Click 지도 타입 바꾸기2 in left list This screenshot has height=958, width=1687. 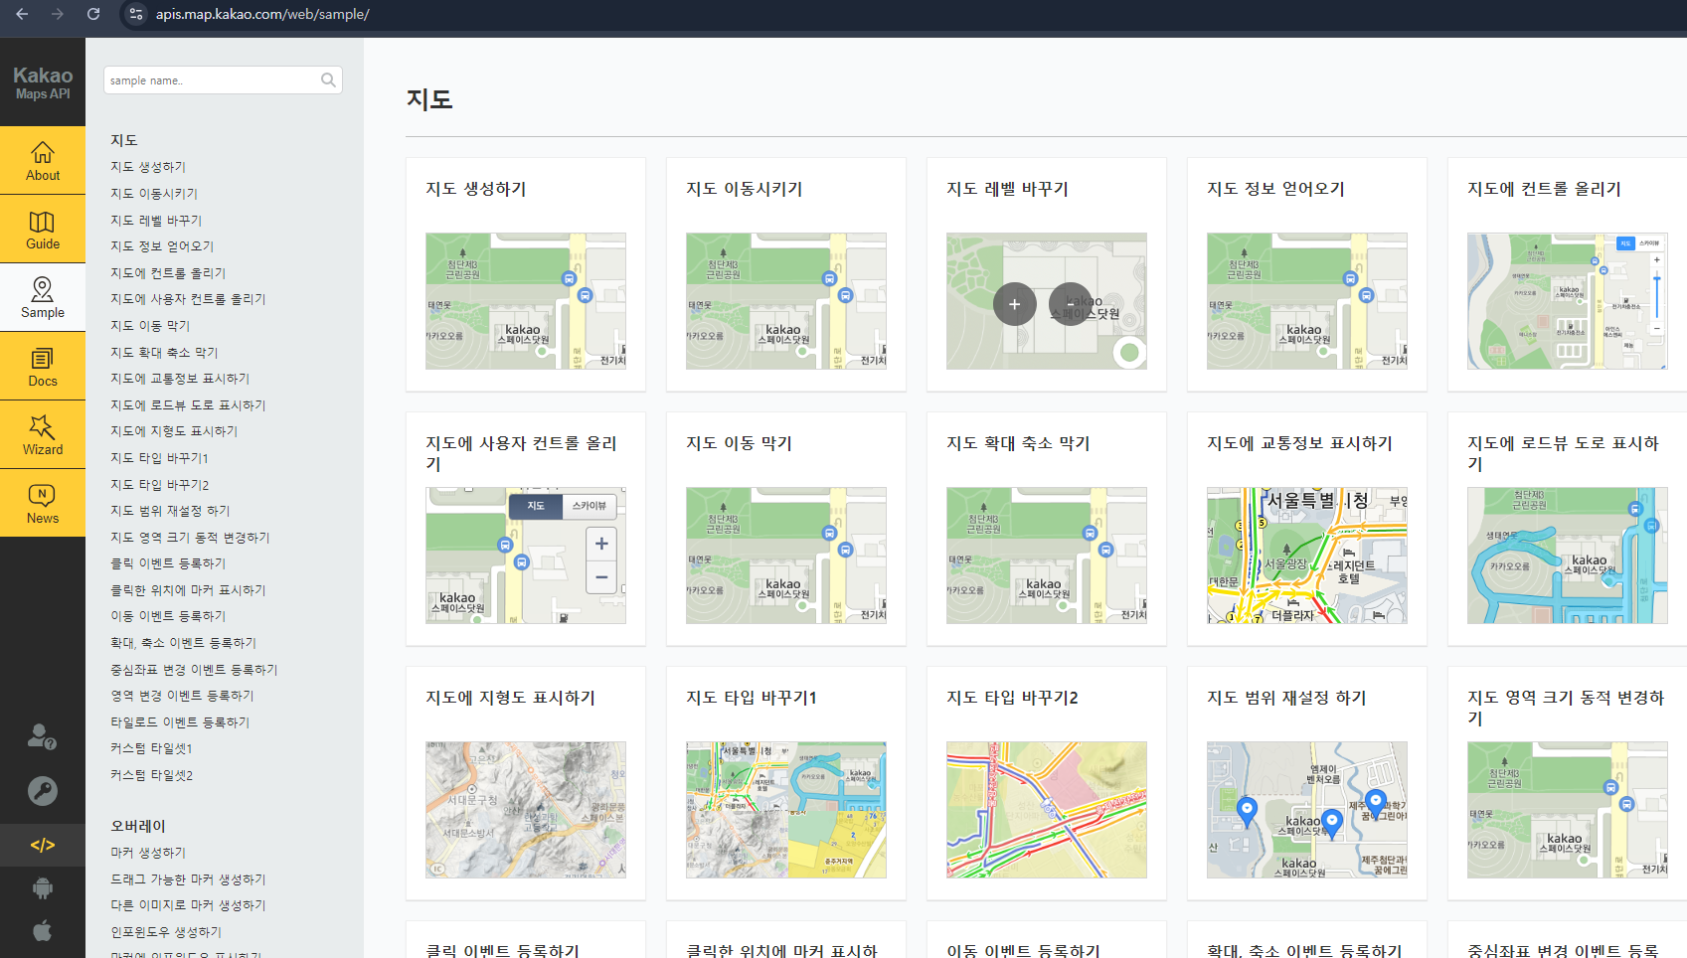click(x=160, y=485)
